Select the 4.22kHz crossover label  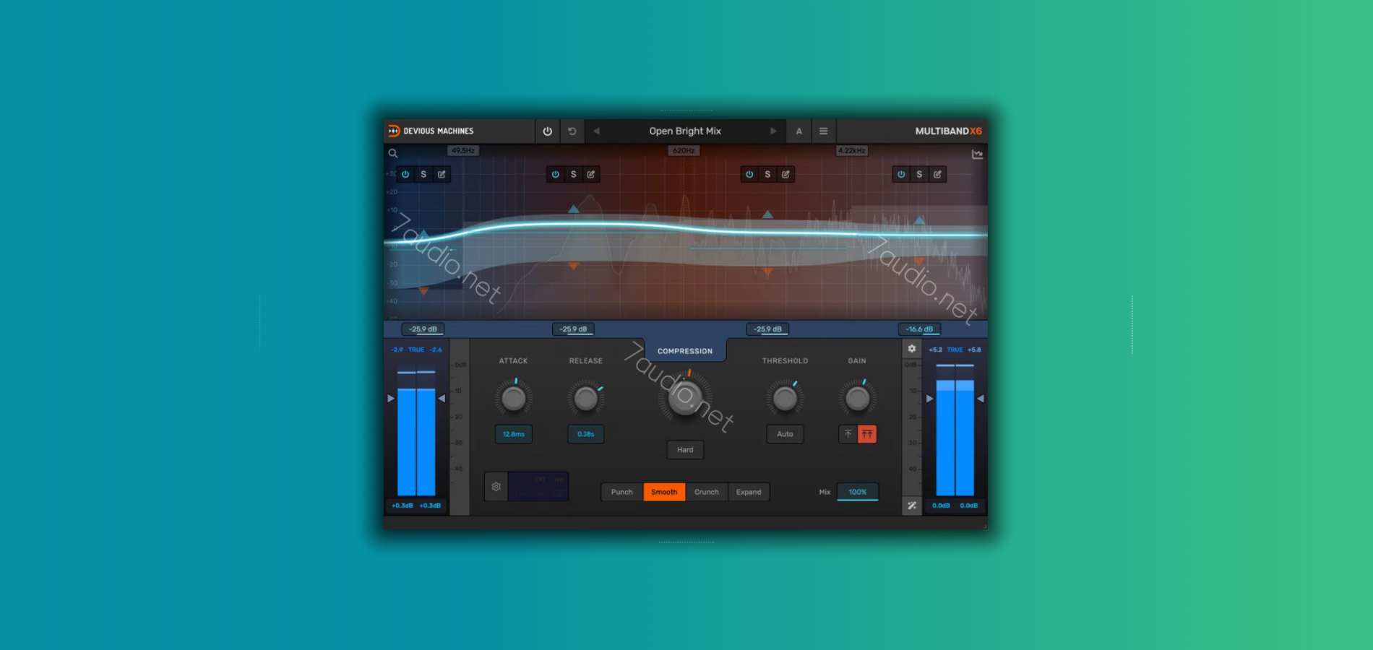pos(852,151)
